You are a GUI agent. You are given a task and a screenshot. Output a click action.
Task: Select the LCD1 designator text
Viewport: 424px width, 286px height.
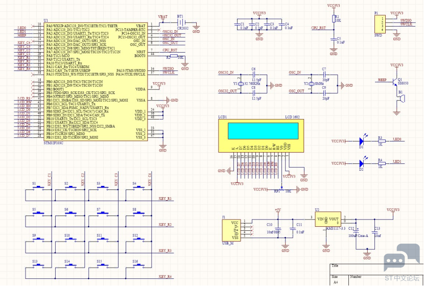(x=222, y=117)
